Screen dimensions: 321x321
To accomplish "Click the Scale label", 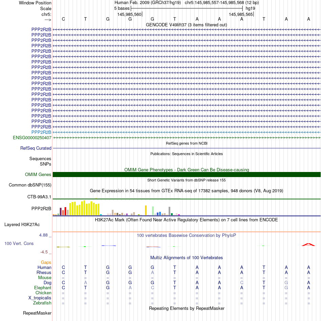I will tap(46, 8).
